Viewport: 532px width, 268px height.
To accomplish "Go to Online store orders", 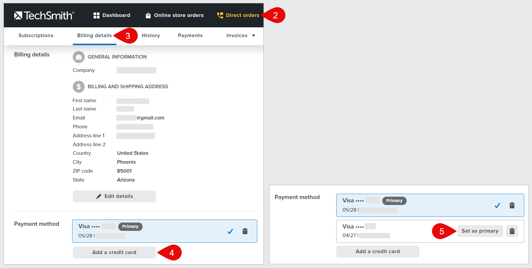I will (x=175, y=15).
